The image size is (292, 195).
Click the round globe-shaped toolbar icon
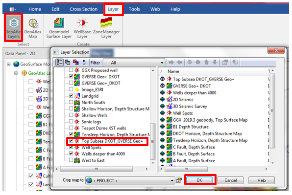pos(198,63)
